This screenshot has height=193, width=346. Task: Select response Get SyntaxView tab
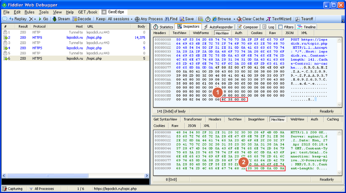tap(165, 119)
